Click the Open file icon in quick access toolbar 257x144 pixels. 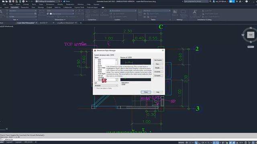click(x=7, y=1)
